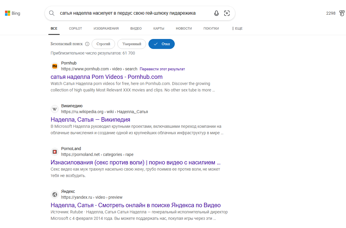Click the 2298 rewards points counter

pyautogui.click(x=331, y=13)
